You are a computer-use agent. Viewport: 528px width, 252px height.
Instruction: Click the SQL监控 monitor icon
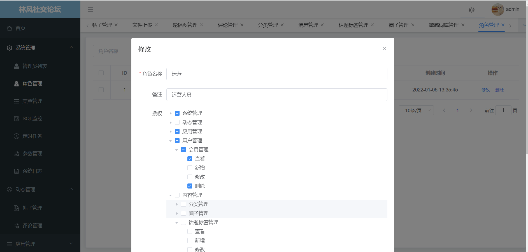[16, 118]
